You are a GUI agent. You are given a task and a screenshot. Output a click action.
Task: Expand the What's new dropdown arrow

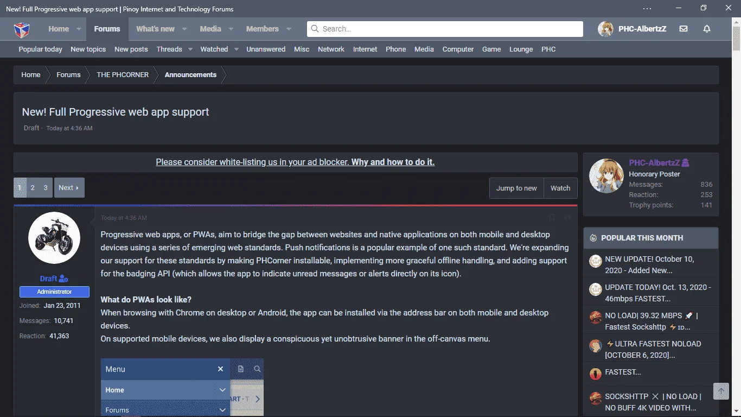(184, 29)
